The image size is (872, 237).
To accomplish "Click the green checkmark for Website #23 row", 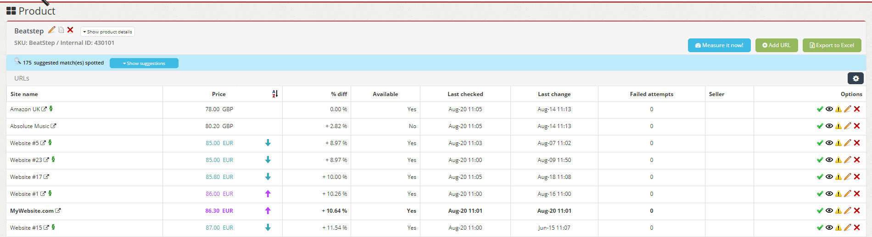I will (x=820, y=160).
